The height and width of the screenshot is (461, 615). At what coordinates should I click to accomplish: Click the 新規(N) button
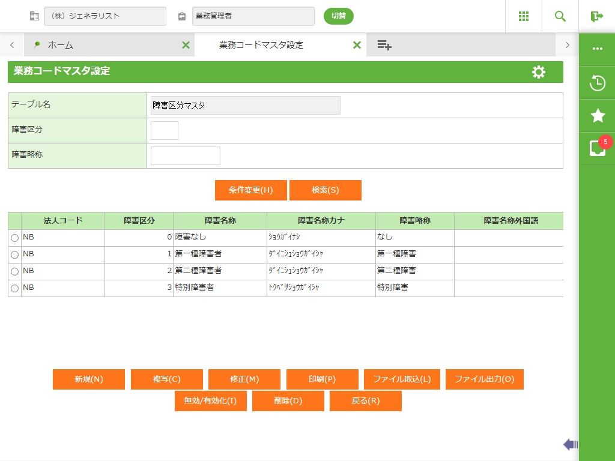89,379
